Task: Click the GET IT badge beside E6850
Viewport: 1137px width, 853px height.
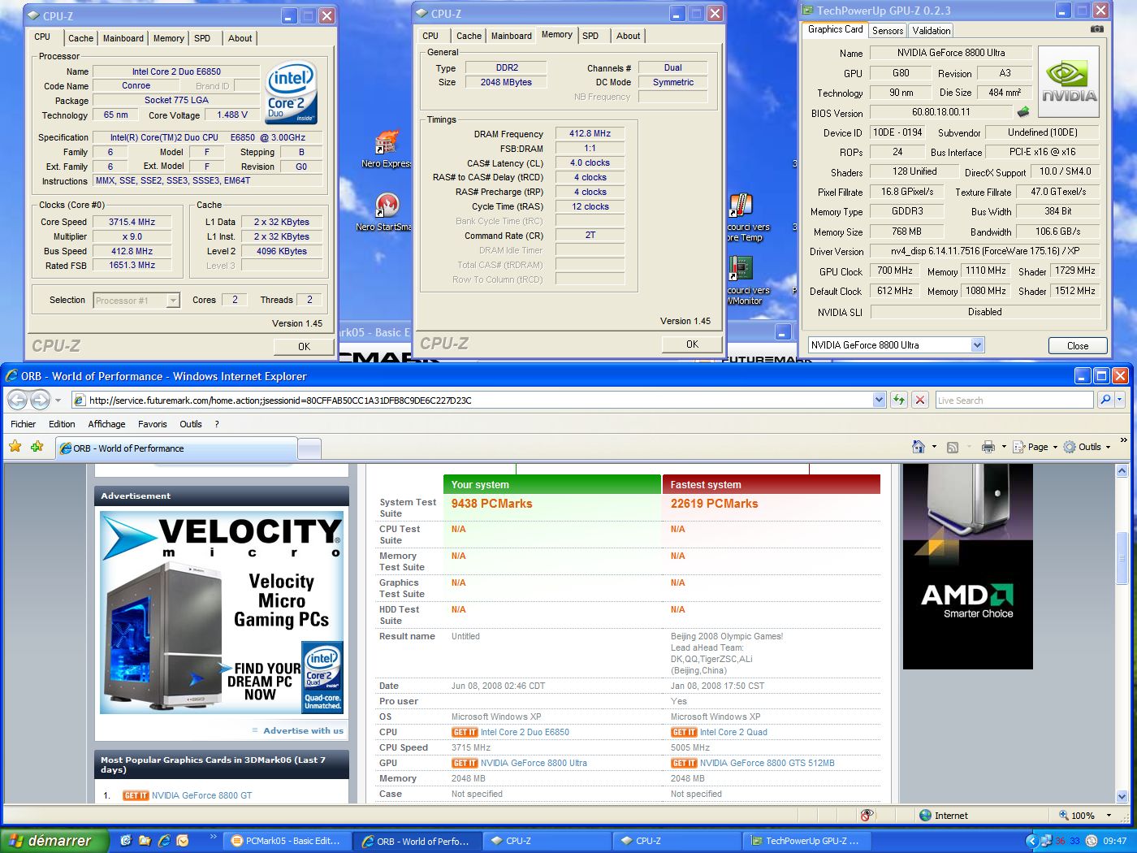Action: point(465,732)
